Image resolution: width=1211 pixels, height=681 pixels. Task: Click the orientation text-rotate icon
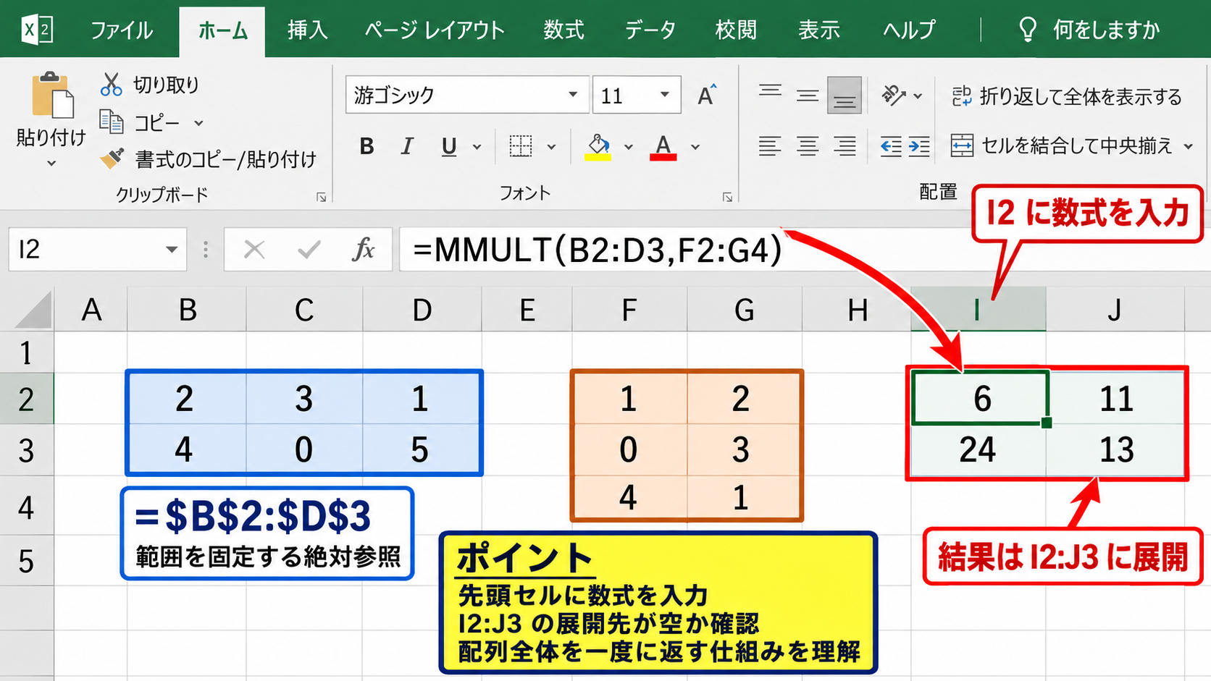[894, 95]
